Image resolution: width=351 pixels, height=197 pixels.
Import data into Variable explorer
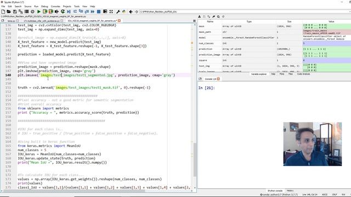coord(199,16)
